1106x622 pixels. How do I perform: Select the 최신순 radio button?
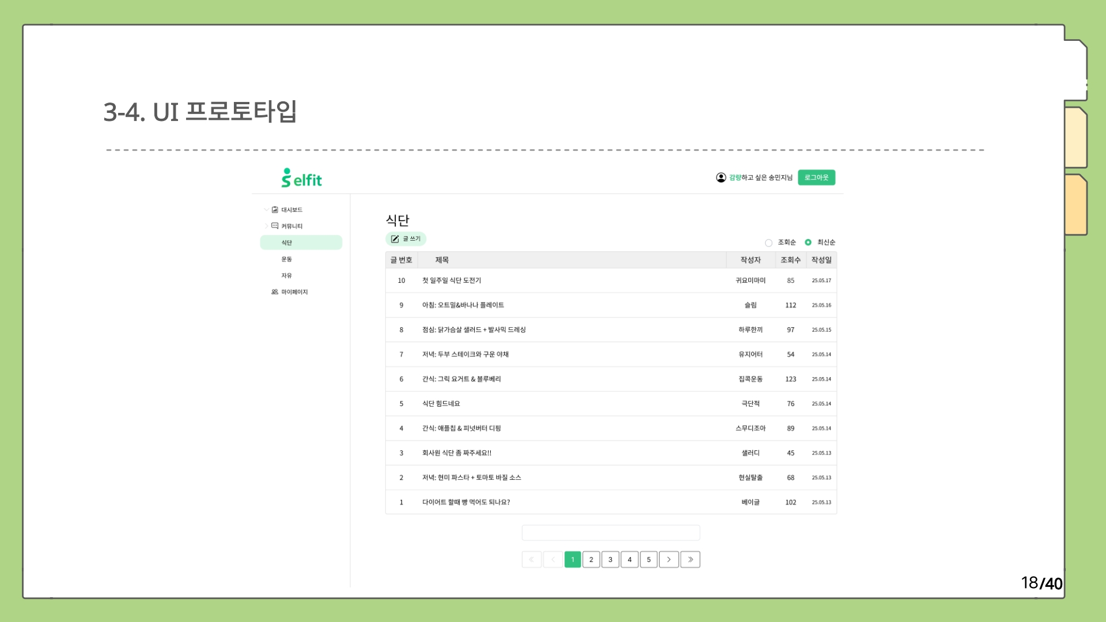(x=808, y=242)
